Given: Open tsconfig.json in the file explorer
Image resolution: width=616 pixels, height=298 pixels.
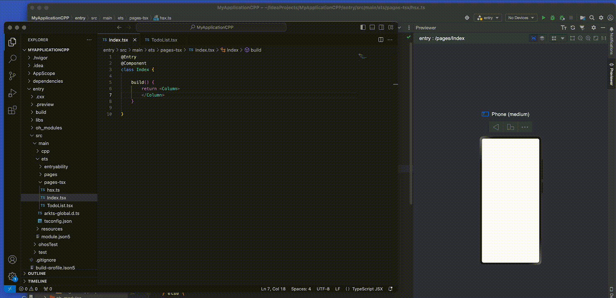Looking at the screenshot, I should 58,221.
